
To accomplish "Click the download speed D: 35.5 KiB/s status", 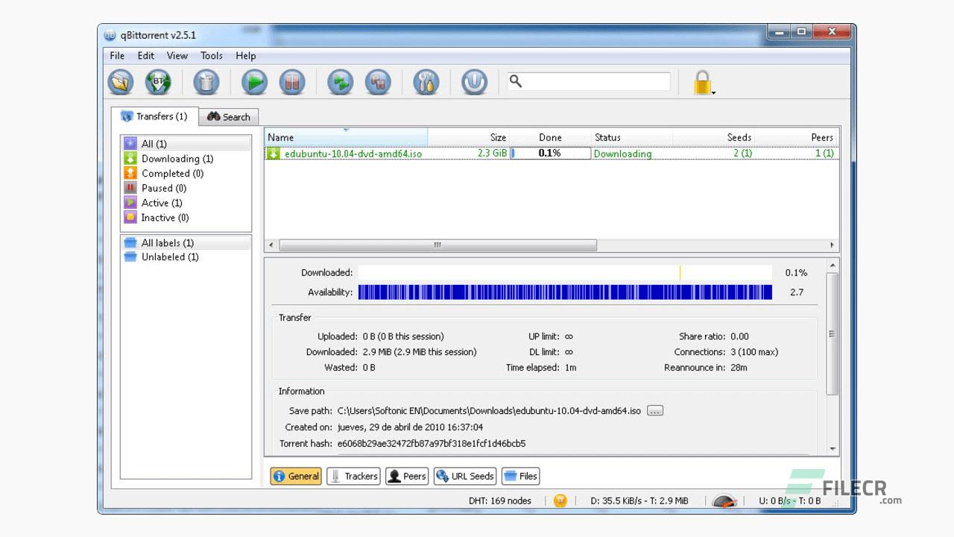I will click(639, 500).
